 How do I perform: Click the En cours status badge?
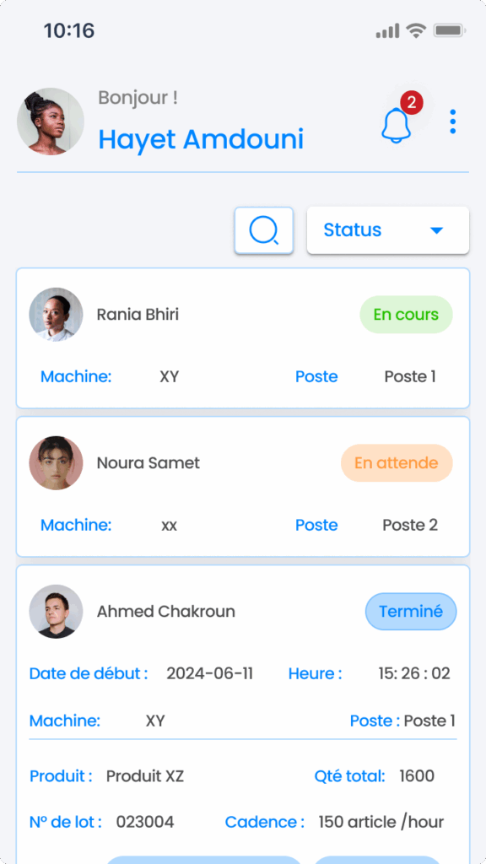point(406,315)
